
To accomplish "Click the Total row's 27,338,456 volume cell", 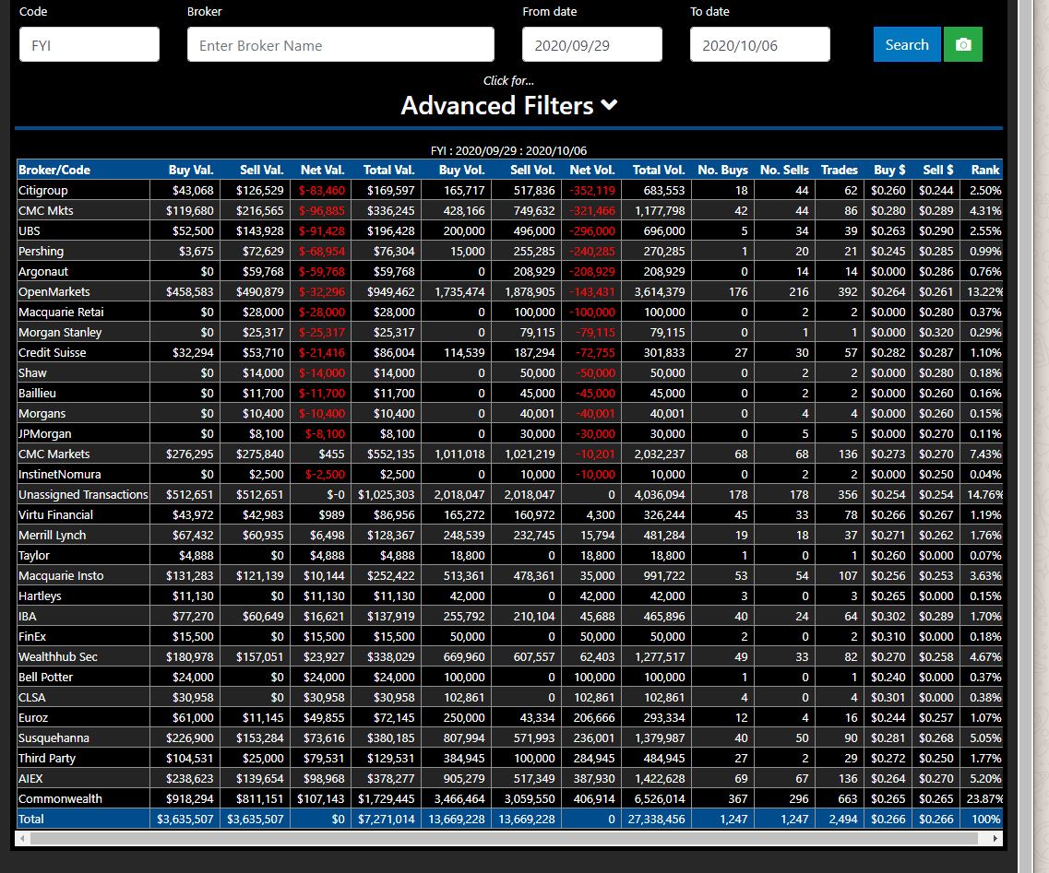I will point(656,819).
